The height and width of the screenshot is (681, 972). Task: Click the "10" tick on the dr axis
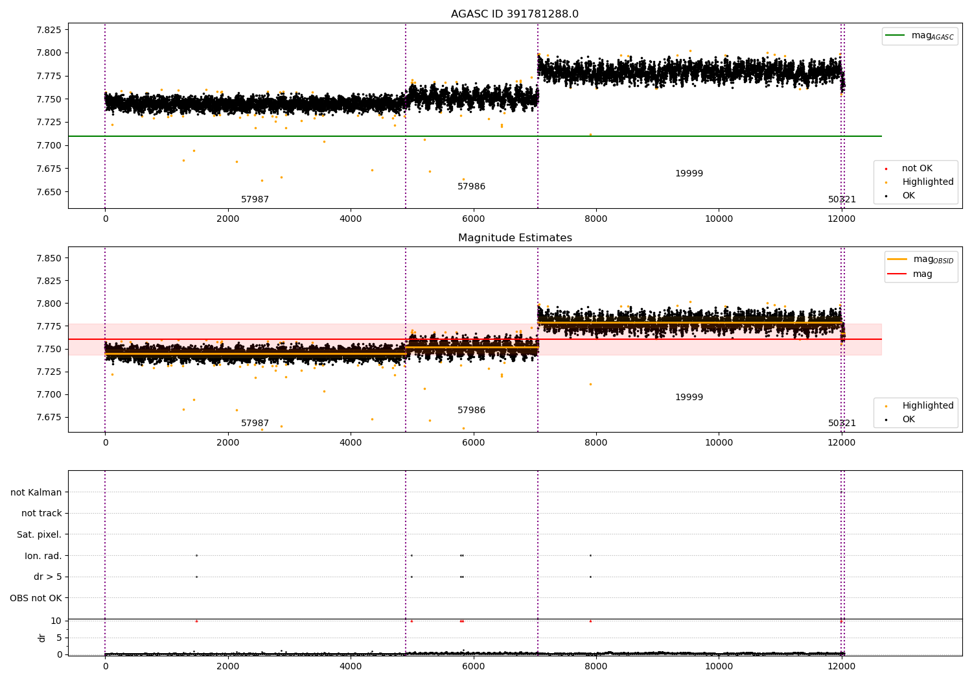pyautogui.click(x=56, y=621)
